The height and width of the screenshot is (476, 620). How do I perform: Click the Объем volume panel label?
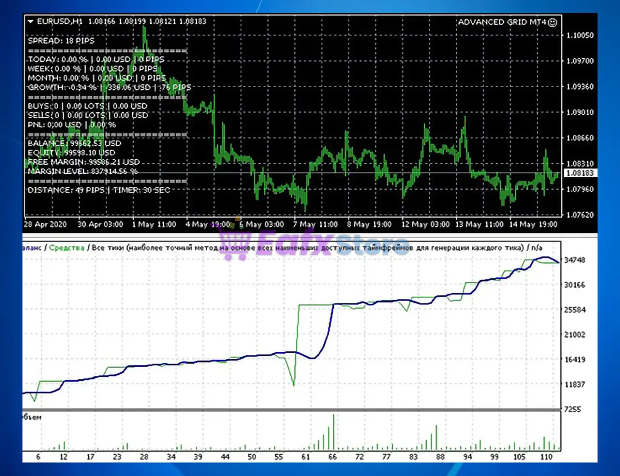(32, 417)
